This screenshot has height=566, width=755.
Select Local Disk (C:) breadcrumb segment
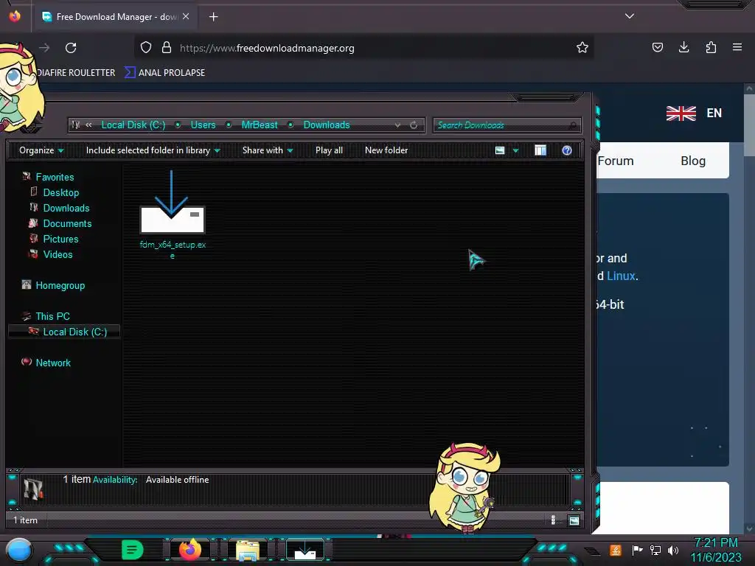tap(133, 125)
